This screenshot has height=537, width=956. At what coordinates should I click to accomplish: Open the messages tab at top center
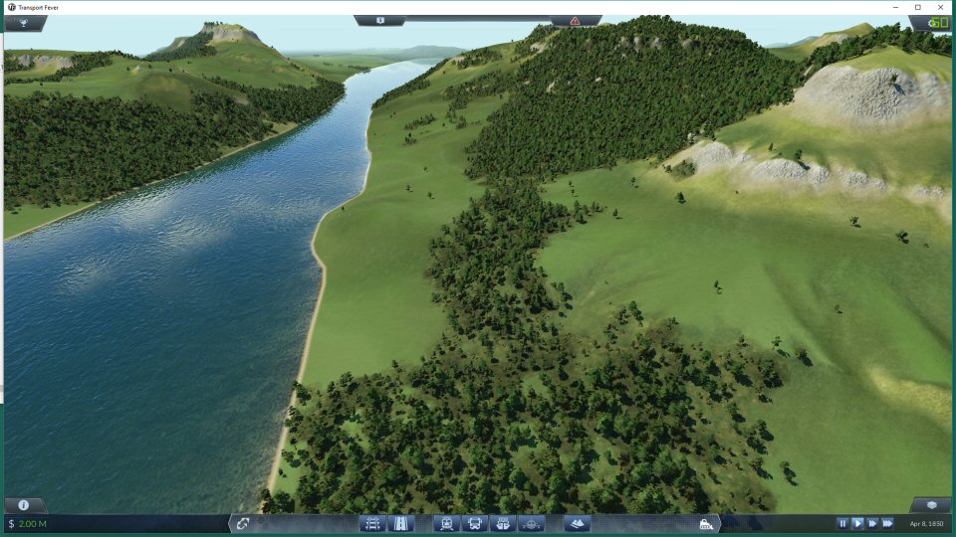tap(380, 21)
